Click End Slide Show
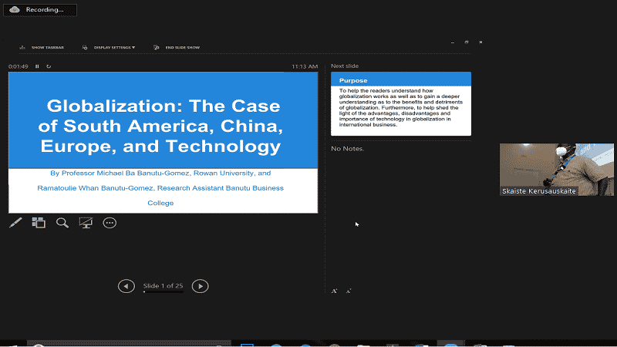Viewport: 617px width, 347px height. pyautogui.click(x=177, y=47)
